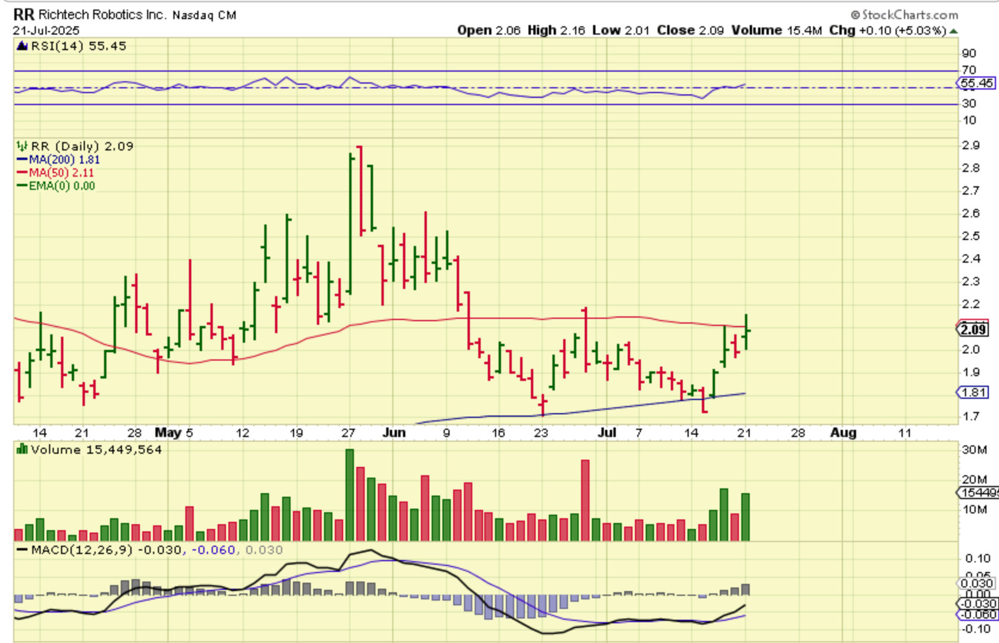
Task: Click the MA(50) red legend entry
Action: (x=56, y=173)
